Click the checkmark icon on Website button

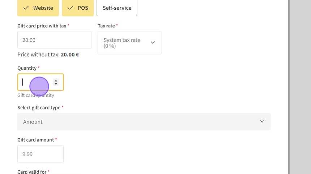[x=26, y=8]
